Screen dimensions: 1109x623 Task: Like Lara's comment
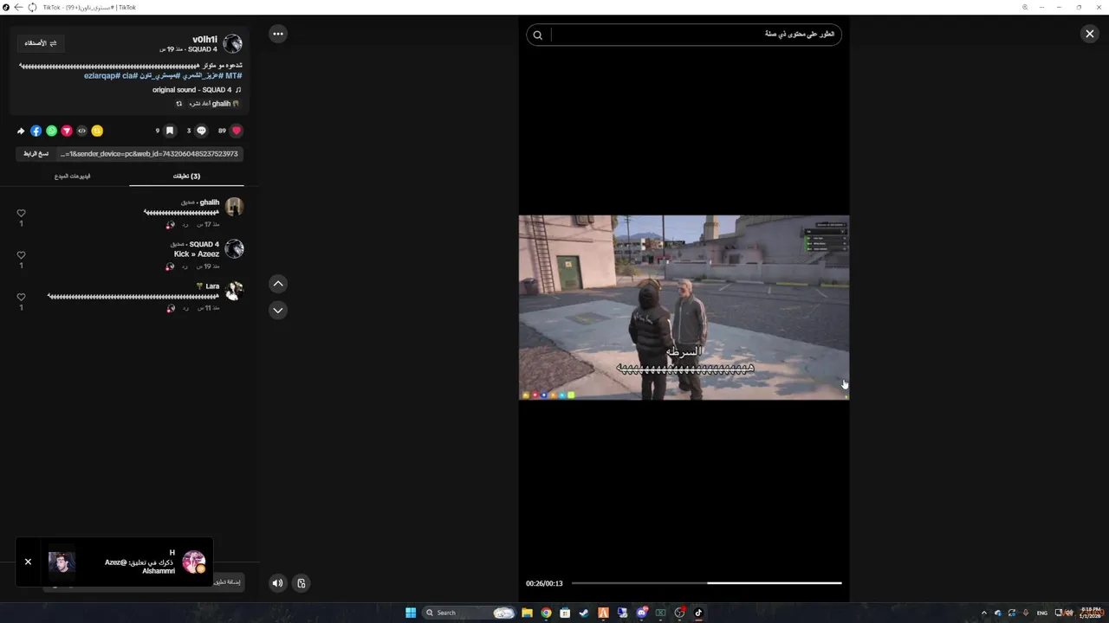[x=21, y=297]
